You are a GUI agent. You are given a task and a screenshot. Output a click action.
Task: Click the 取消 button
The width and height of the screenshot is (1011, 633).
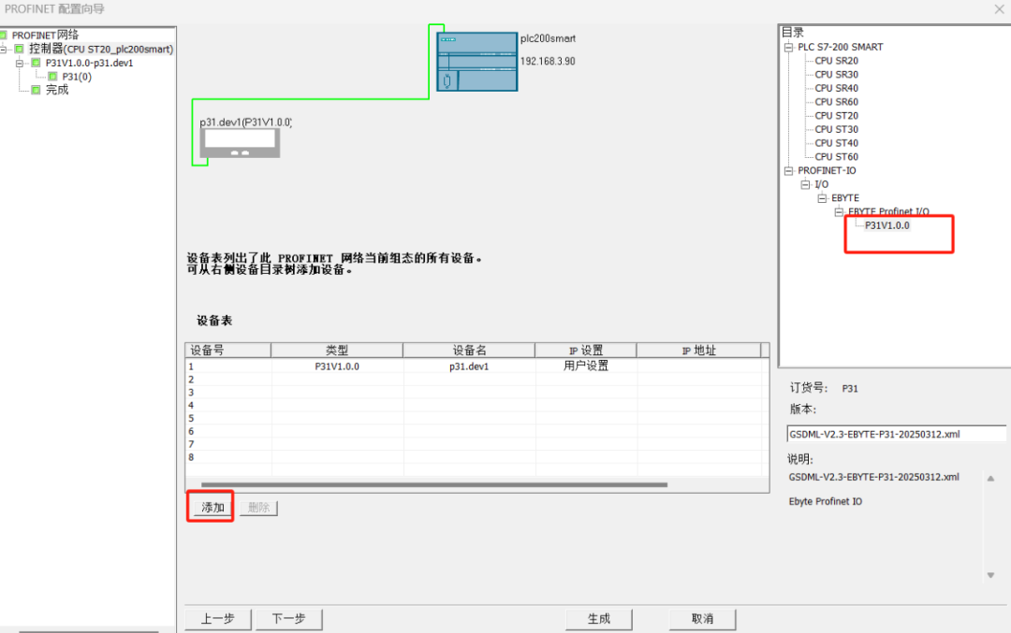click(702, 619)
